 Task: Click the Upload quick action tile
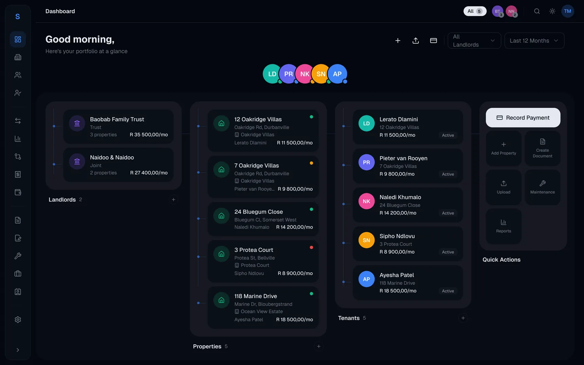pos(504,187)
